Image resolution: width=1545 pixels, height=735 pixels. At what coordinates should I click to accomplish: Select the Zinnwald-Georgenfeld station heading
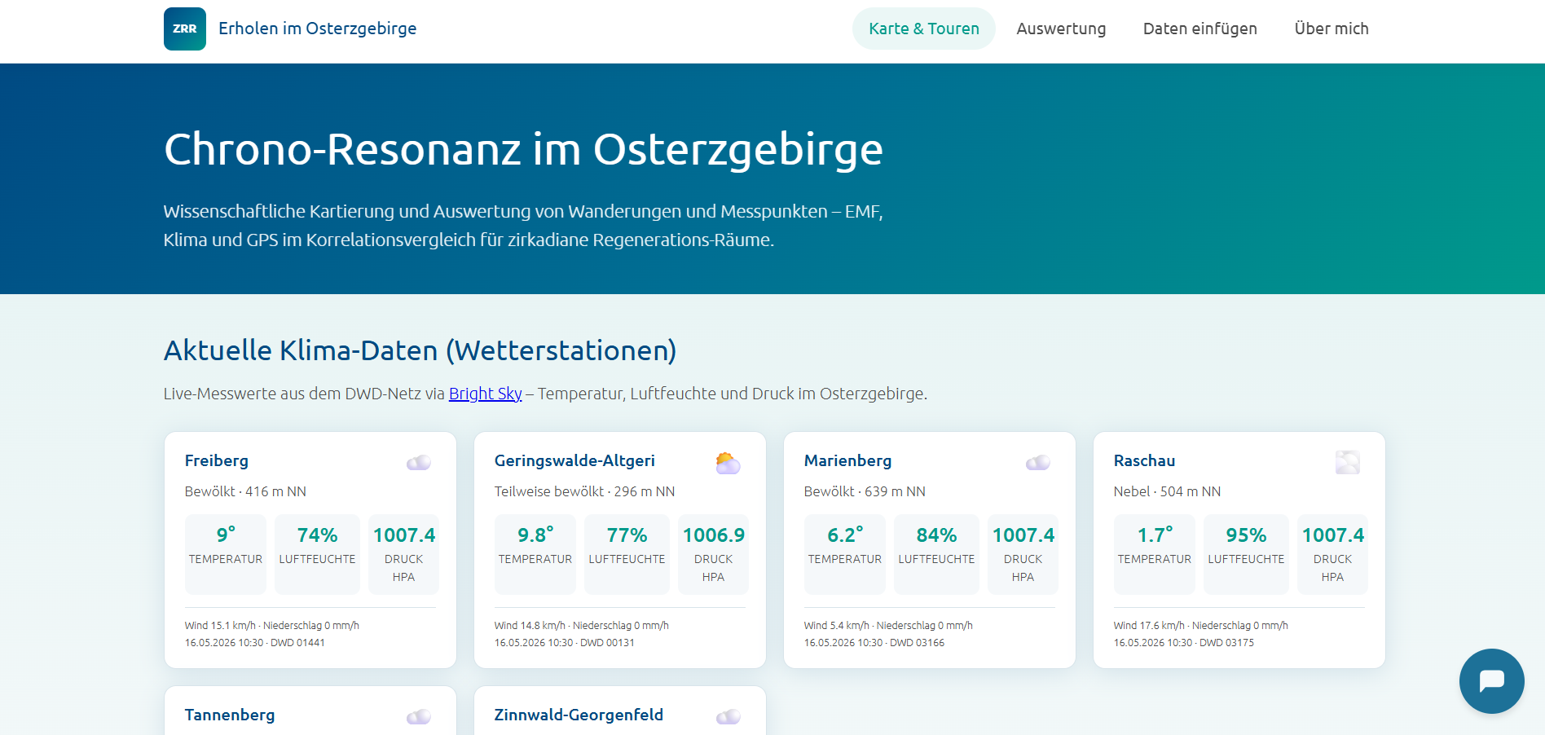(x=579, y=715)
